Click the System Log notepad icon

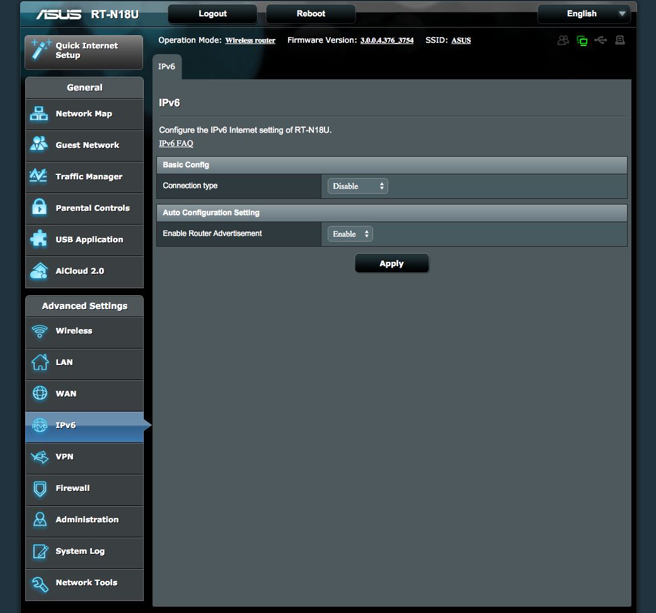(x=40, y=551)
